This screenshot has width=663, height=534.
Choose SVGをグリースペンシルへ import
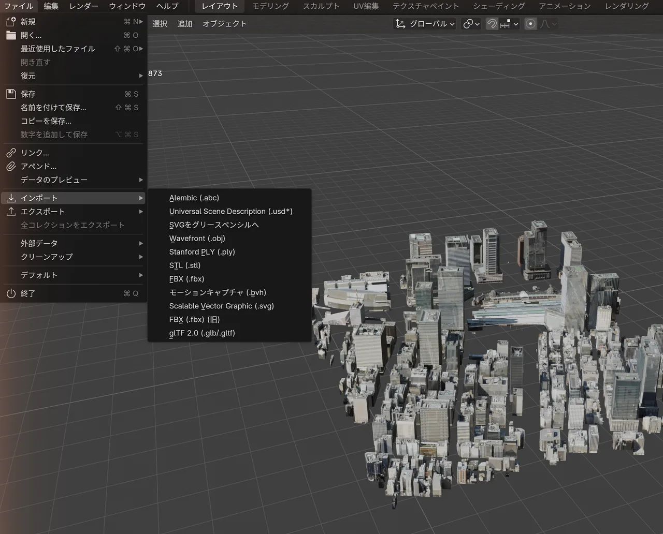[229, 225]
